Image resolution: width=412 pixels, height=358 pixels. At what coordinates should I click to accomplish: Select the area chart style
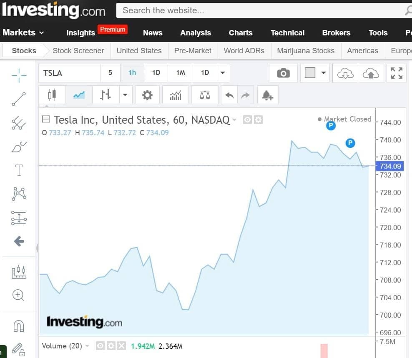click(79, 94)
